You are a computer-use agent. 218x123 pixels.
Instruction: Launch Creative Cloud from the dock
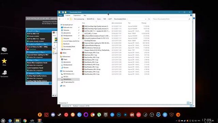point(139,115)
